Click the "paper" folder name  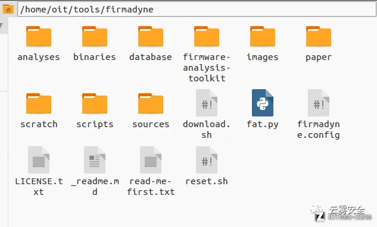319,58
